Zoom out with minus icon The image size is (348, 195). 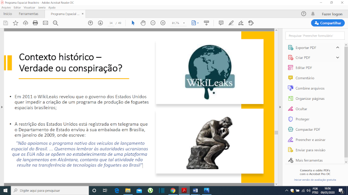pyautogui.click(x=153, y=23)
